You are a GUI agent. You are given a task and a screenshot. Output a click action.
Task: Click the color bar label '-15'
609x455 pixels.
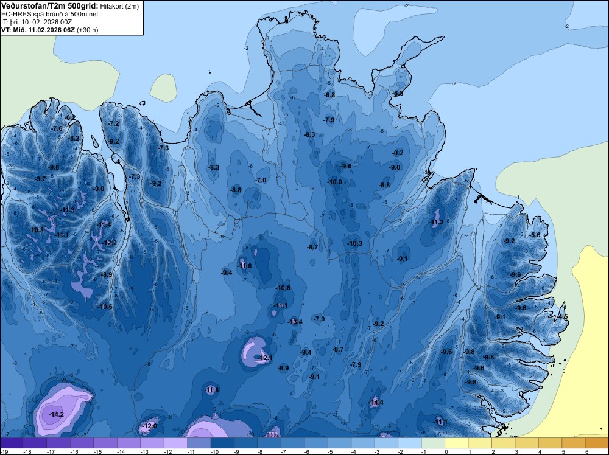tap(97, 451)
